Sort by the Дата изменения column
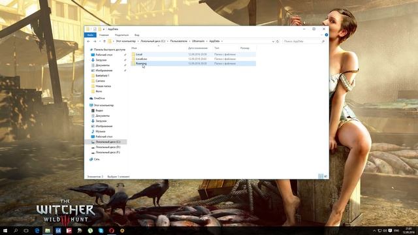418x235 pixels. click(198, 48)
